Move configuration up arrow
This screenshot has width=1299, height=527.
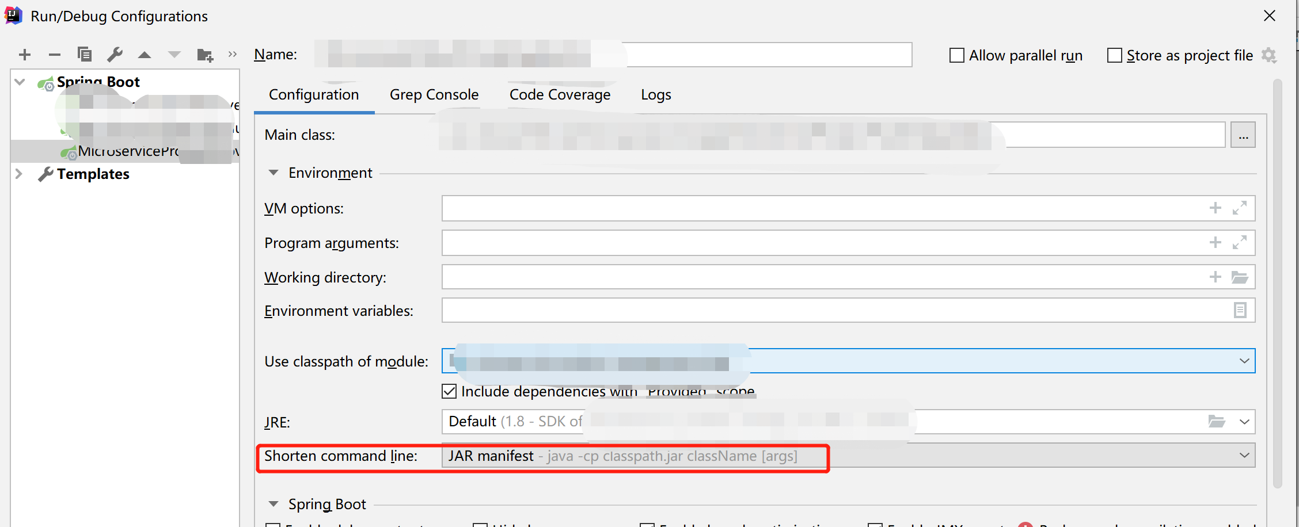click(145, 55)
